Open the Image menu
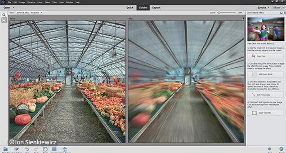 (x=22, y=2)
